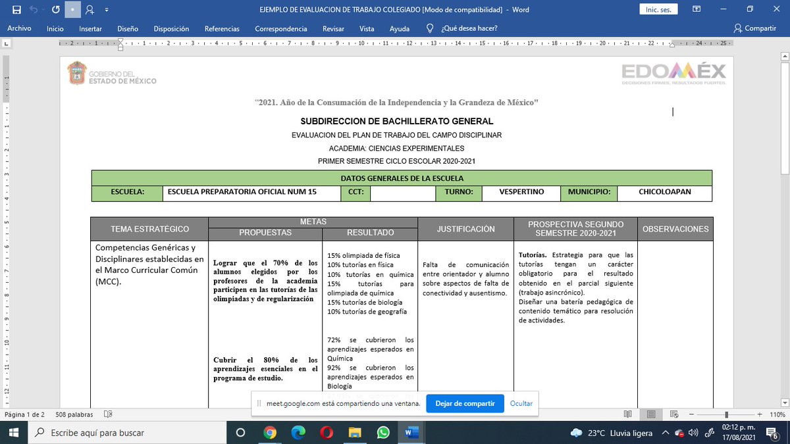Open the Vista ribbon tab

click(367, 28)
